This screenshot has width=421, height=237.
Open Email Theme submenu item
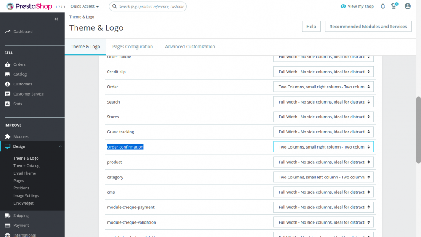click(25, 173)
